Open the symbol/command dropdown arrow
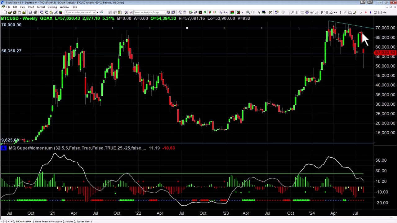 (x=94, y=12)
